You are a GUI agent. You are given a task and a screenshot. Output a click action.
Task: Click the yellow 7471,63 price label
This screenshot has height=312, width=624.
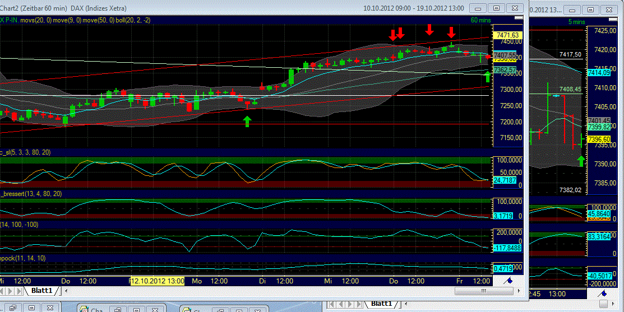click(x=507, y=35)
